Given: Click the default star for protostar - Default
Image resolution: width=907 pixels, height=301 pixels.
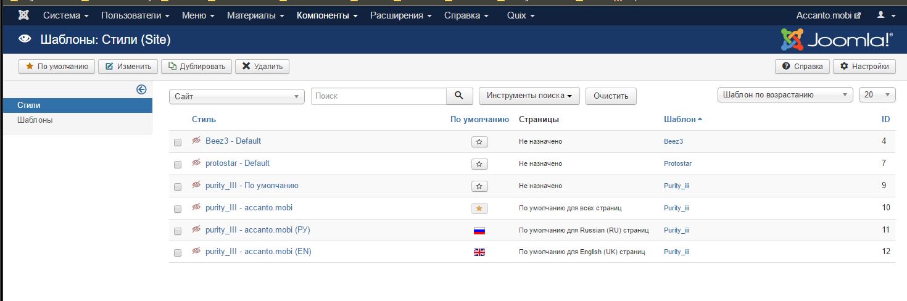Looking at the screenshot, I should (480, 164).
